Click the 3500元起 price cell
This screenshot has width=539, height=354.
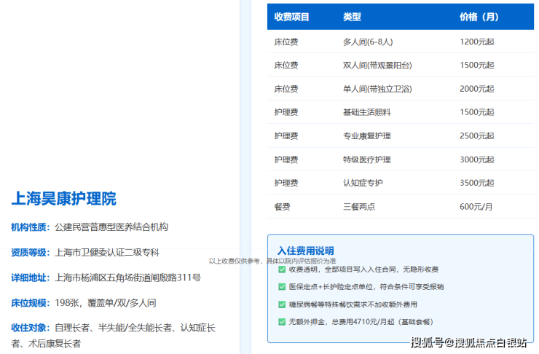(x=477, y=183)
